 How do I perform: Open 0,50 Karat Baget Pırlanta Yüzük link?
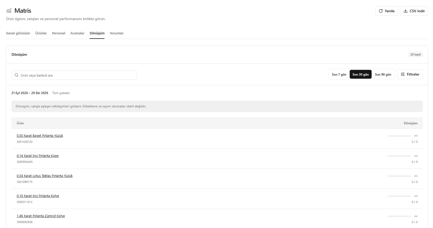(x=40, y=135)
